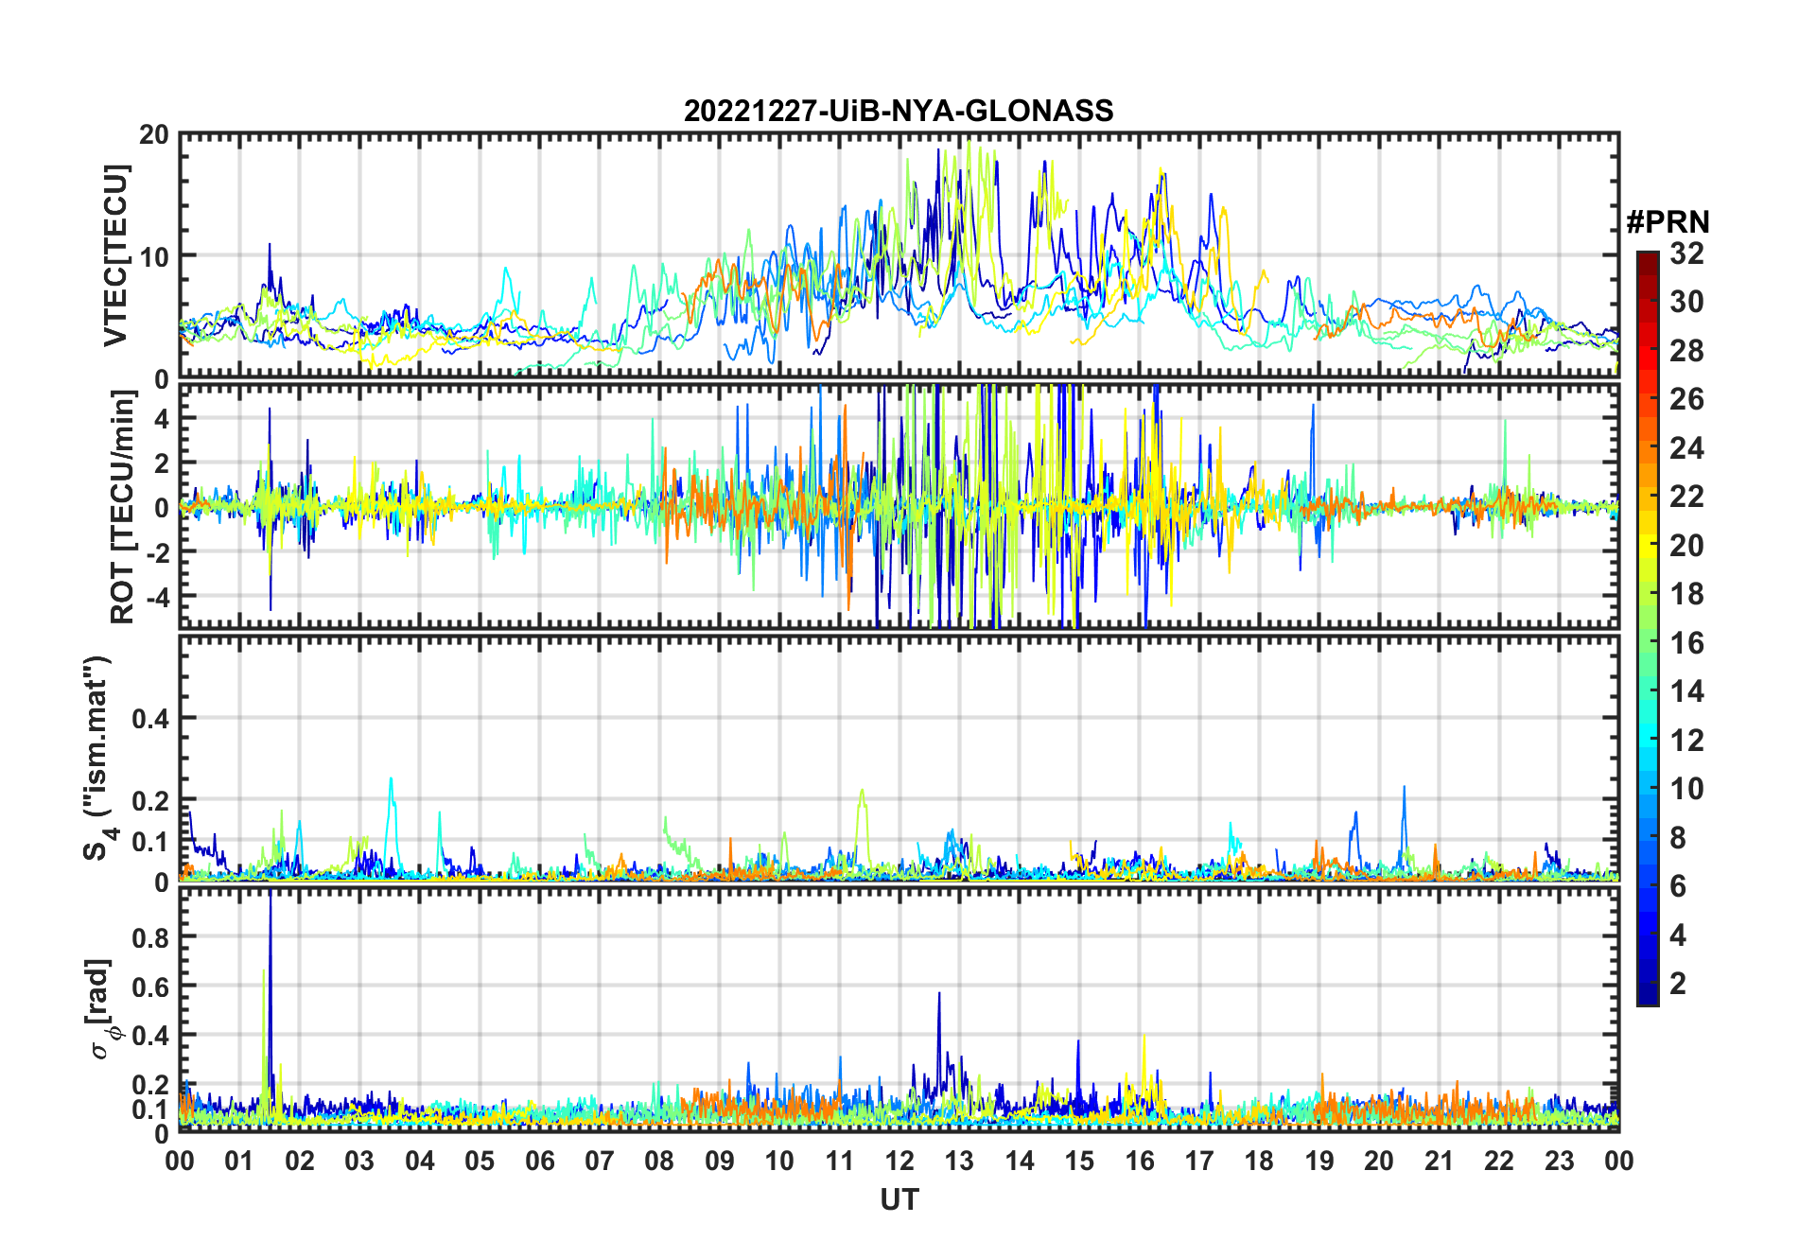The image size is (1799, 1258).
Task: Select the "16" label on PRN colorbar
Action: click(1686, 643)
